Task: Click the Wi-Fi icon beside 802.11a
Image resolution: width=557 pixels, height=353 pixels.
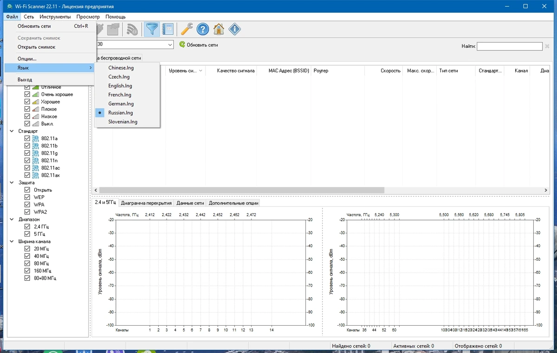Action: click(36, 139)
